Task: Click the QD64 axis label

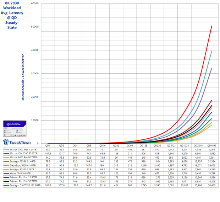Action: [130, 145]
